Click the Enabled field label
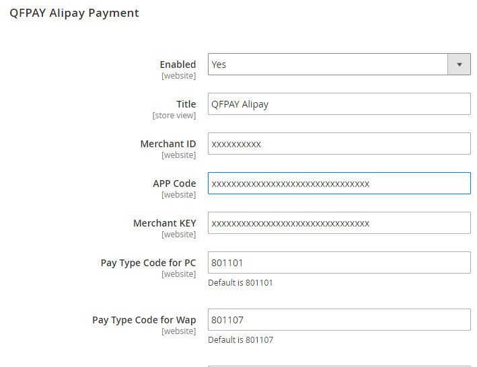Image resolution: width=477 pixels, height=367 pixels. coord(178,65)
